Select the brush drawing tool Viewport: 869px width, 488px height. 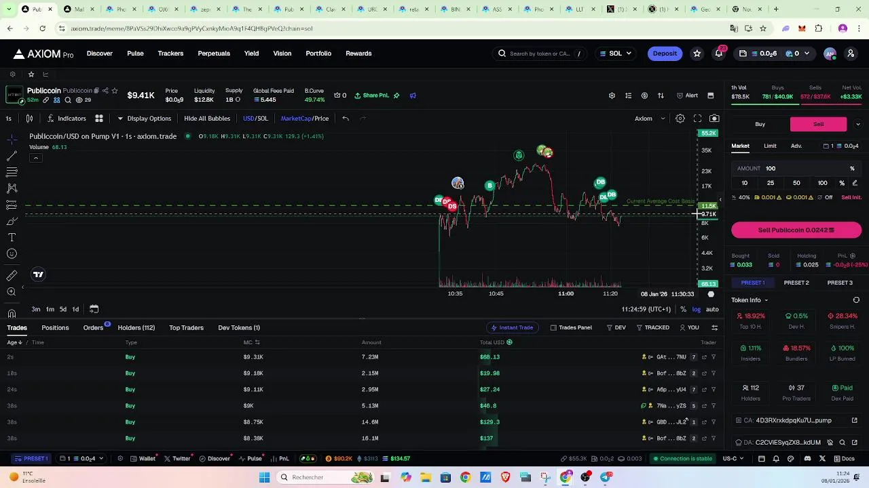[12, 221]
